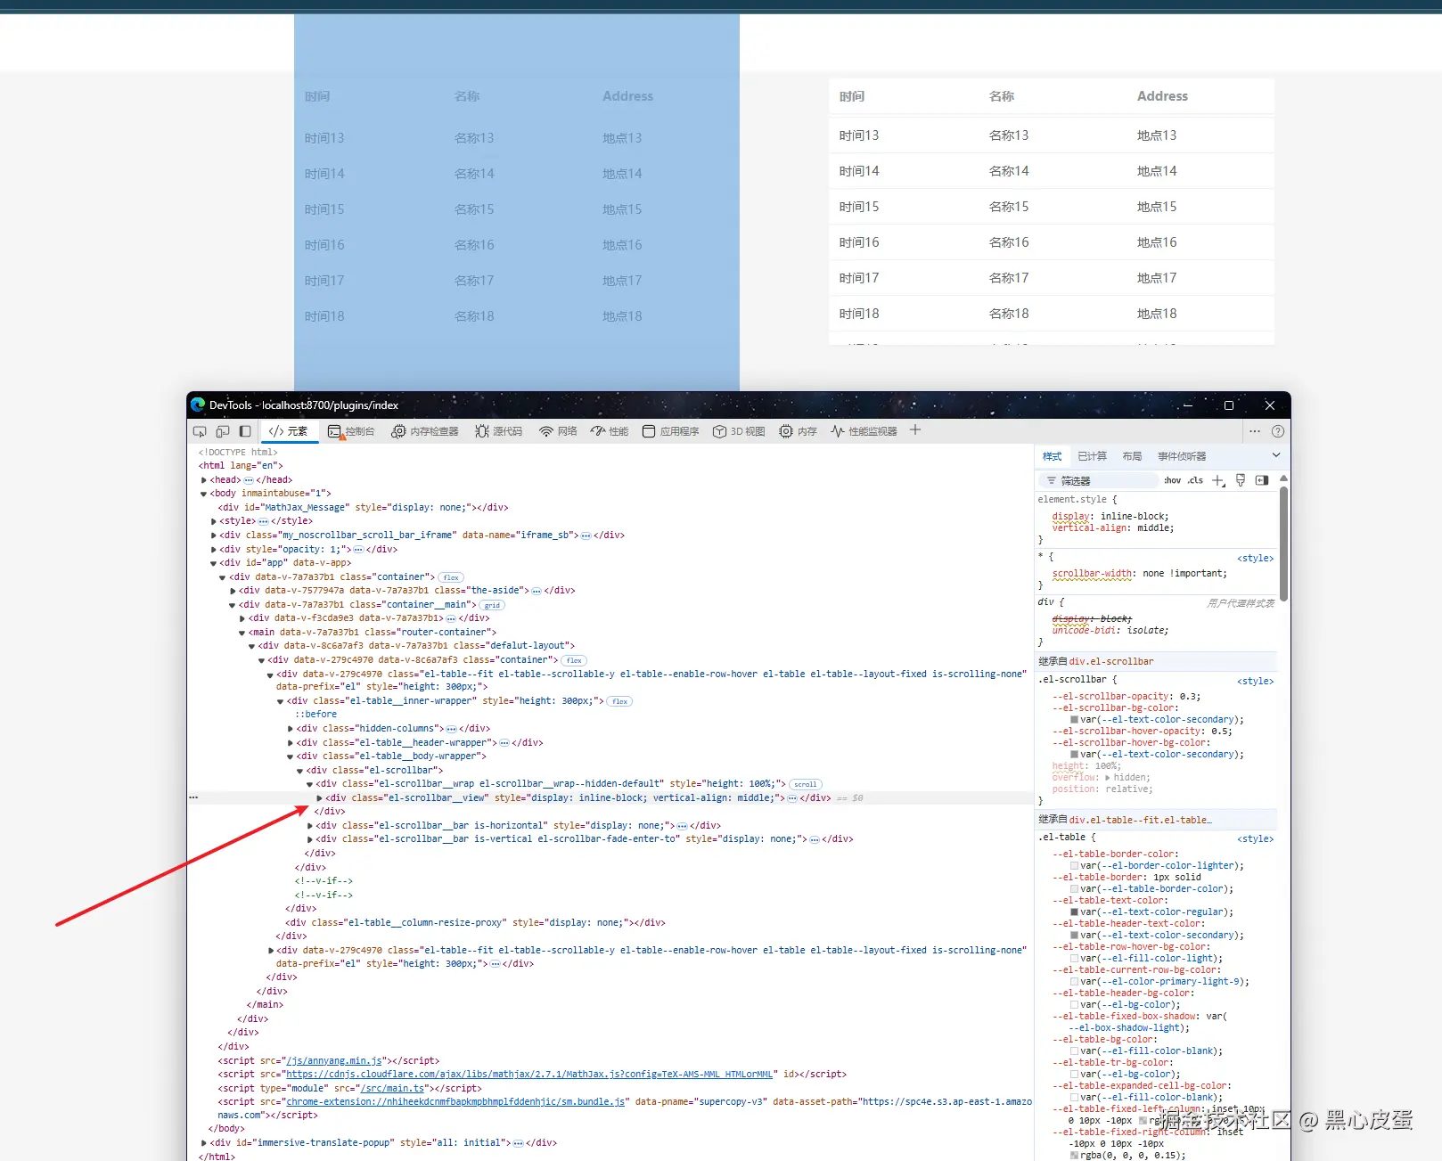This screenshot has width=1442, height=1161.
Task: Expand the overflow: hidden shorthand triangle
Action: click(1108, 778)
